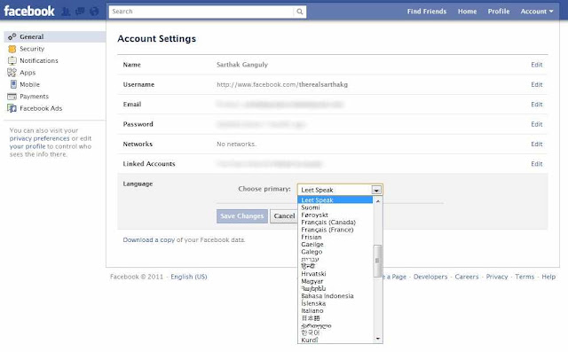
Task: Choose Frisian in the language list
Action: [x=335, y=237]
